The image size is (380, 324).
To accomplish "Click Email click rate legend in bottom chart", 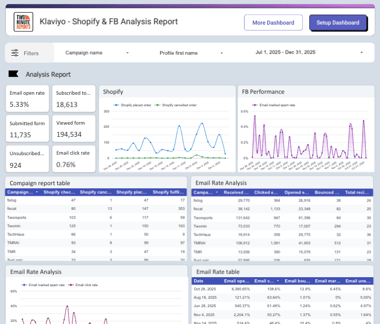I will pos(83,285).
